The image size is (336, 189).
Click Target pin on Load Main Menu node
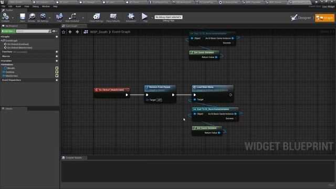coord(195,100)
